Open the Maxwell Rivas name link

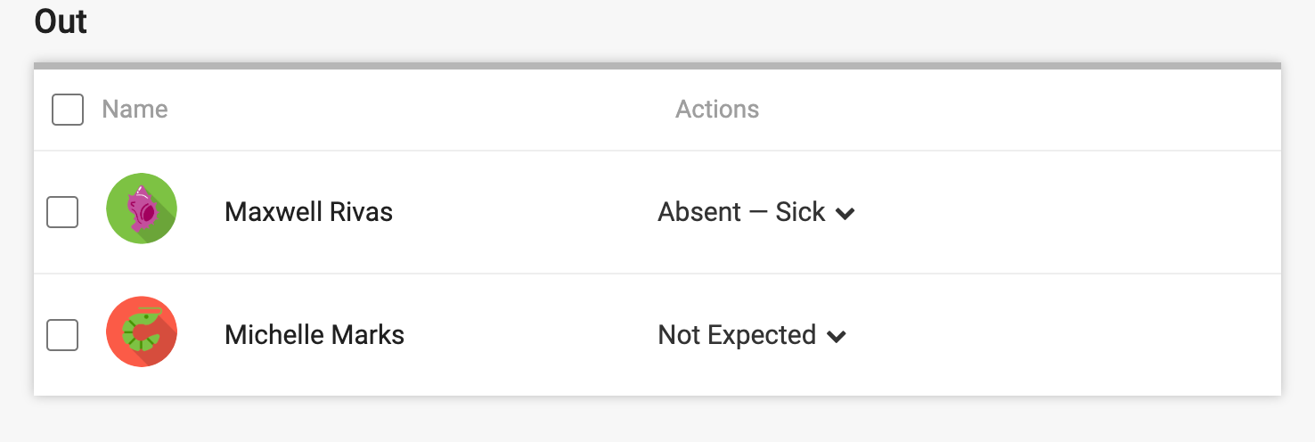[x=308, y=212]
